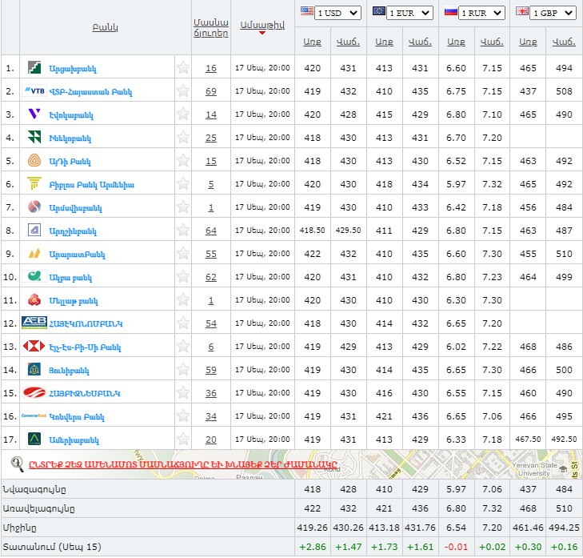583x558 pixels.
Task: Click the red sphere logo in row 7
Action: pyautogui.click(x=34, y=207)
